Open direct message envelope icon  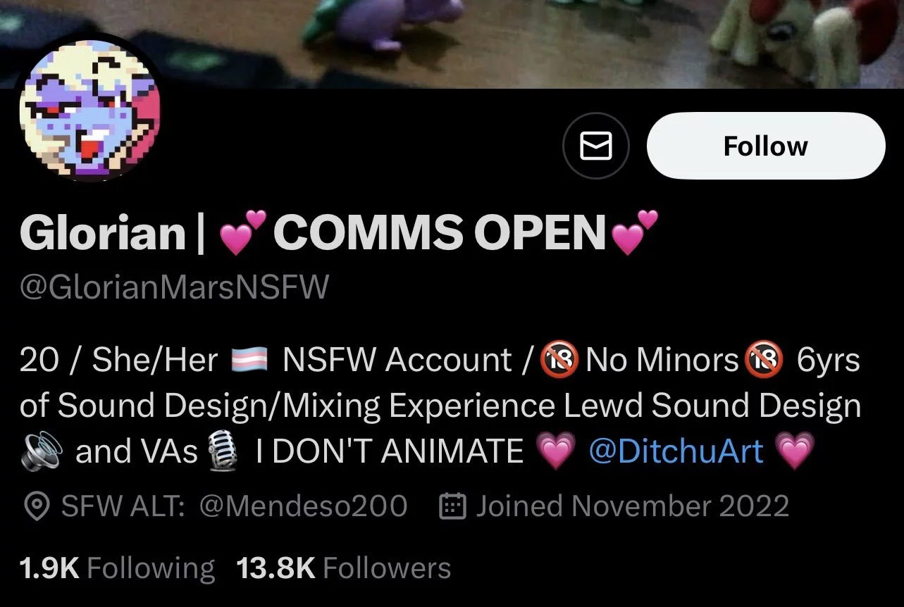pos(595,146)
